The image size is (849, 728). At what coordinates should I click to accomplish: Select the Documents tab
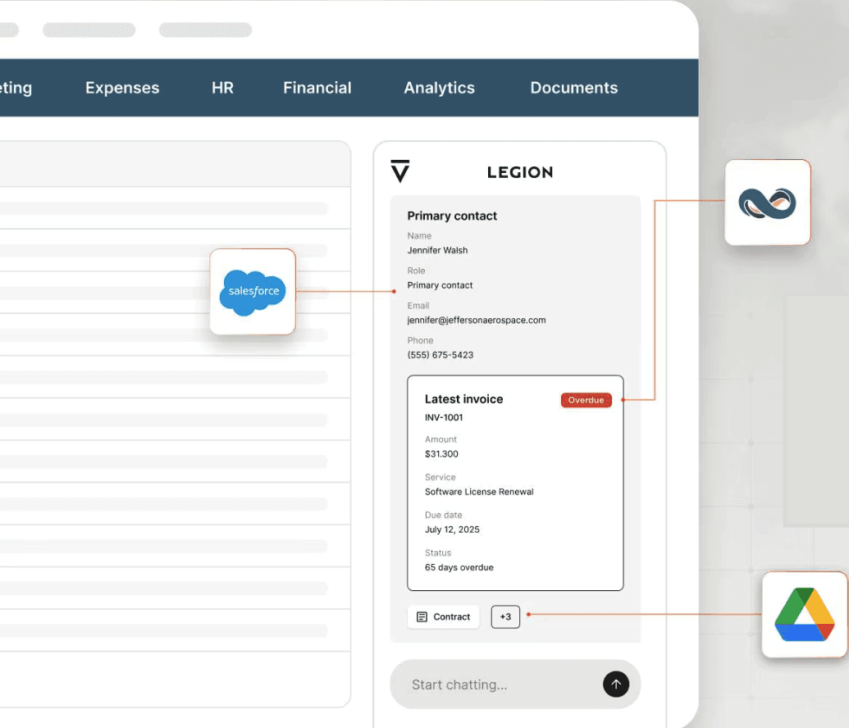click(574, 88)
